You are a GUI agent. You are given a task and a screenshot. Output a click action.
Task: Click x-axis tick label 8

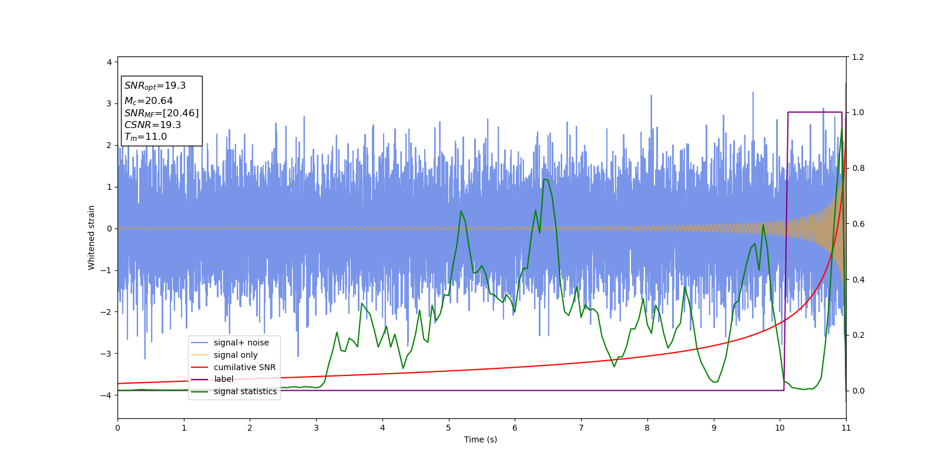(647, 428)
